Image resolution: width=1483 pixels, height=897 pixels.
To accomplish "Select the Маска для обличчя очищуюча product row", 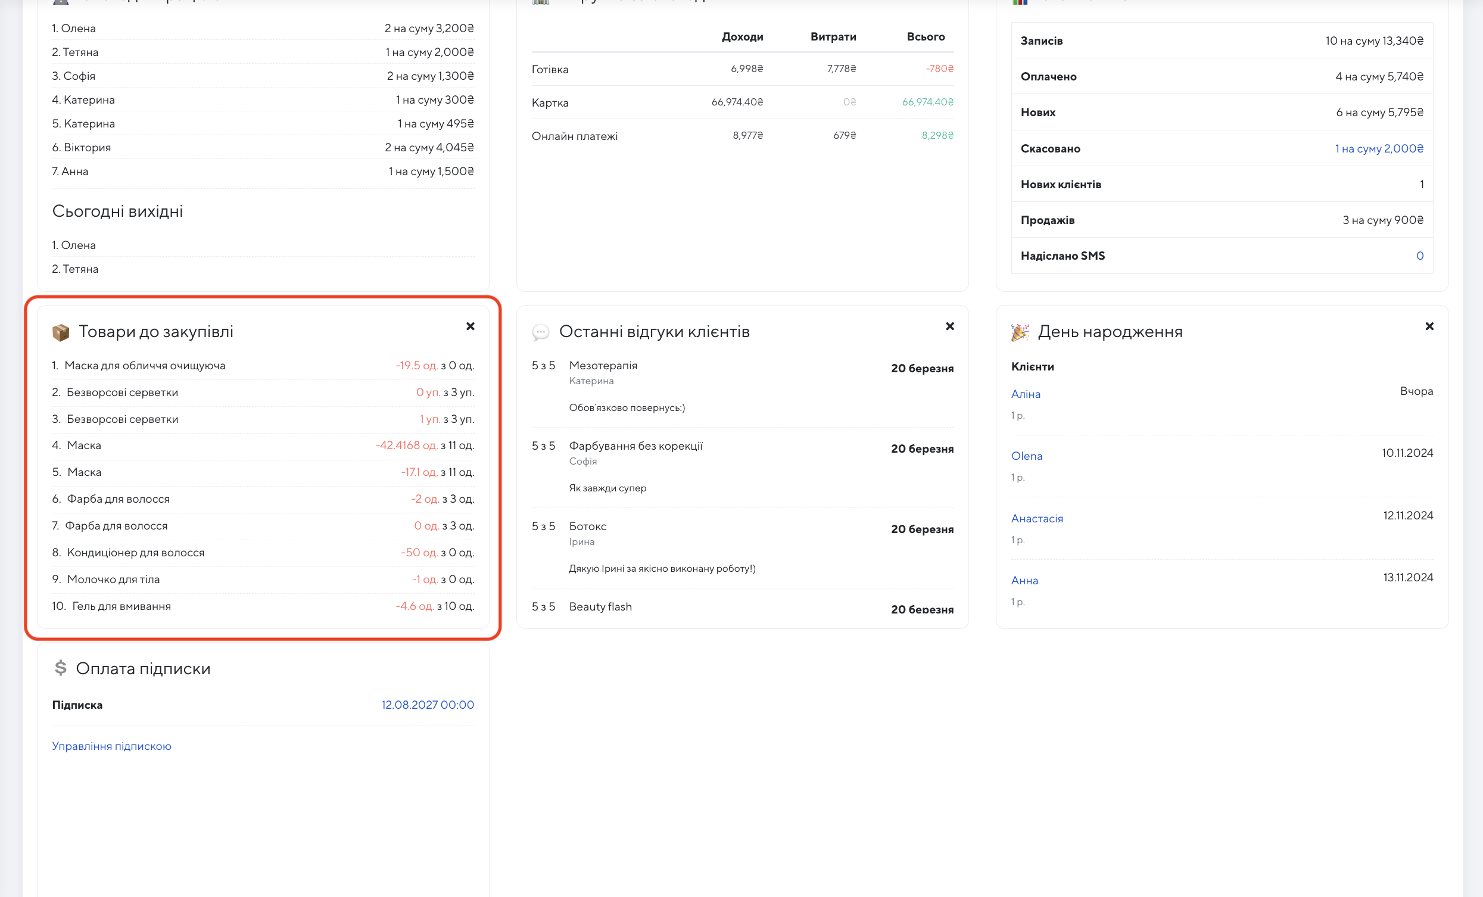I will tap(145, 366).
